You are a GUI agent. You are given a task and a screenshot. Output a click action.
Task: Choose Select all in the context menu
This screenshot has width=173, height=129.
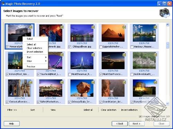[x=35, y=44]
